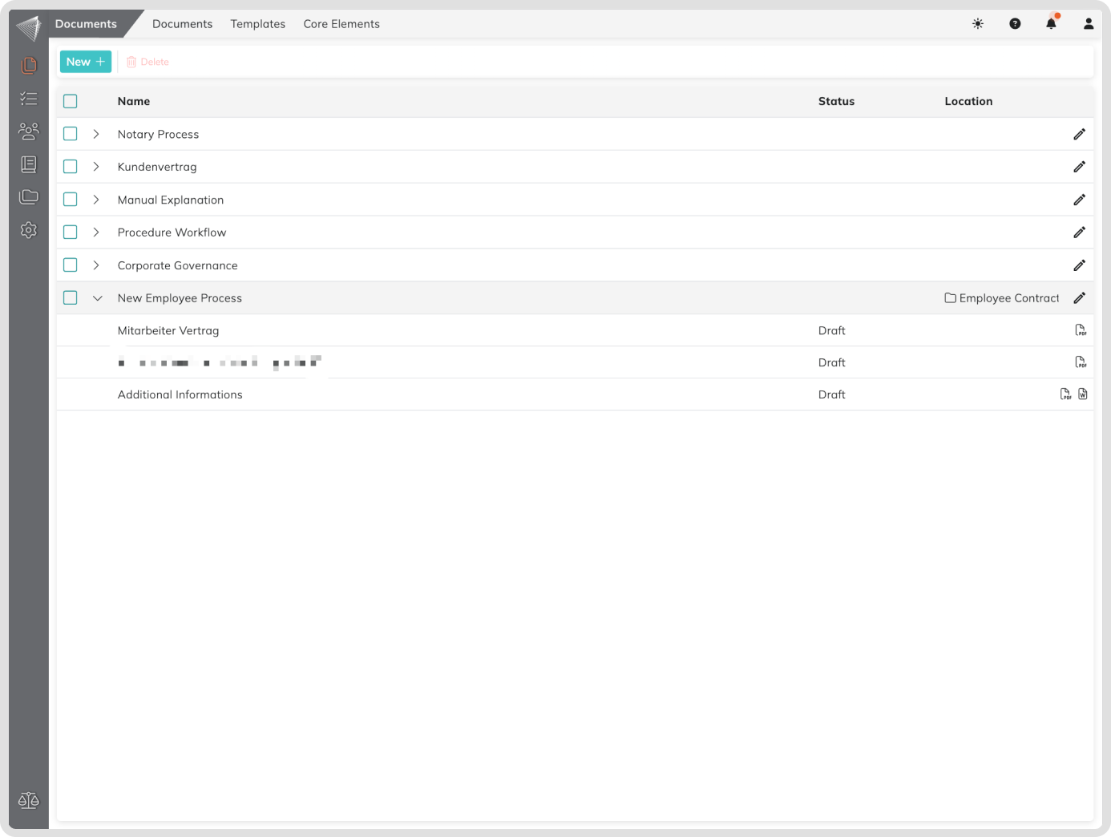Collapse the New Employee Process row
Screen dimensions: 1111x837
point(97,298)
